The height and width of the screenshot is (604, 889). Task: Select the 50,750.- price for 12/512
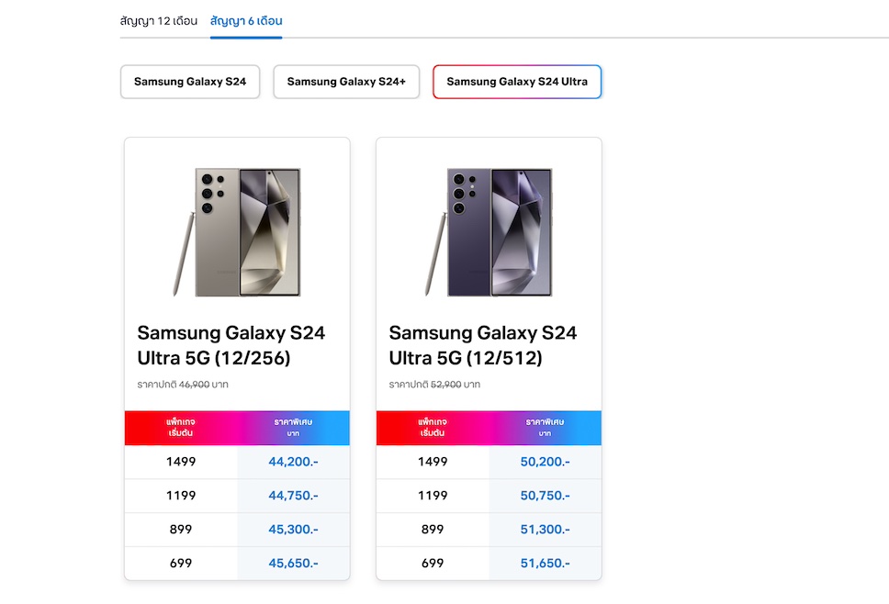[546, 496]
